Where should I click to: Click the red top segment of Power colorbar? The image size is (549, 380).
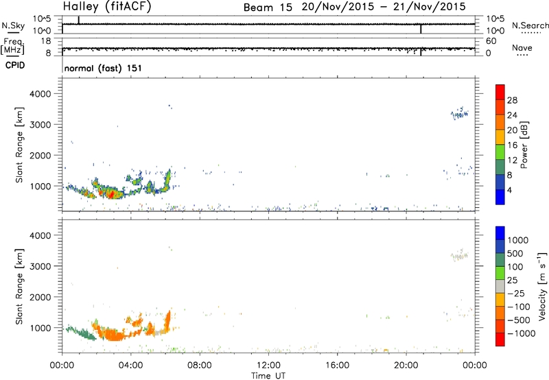pos(500,93)
